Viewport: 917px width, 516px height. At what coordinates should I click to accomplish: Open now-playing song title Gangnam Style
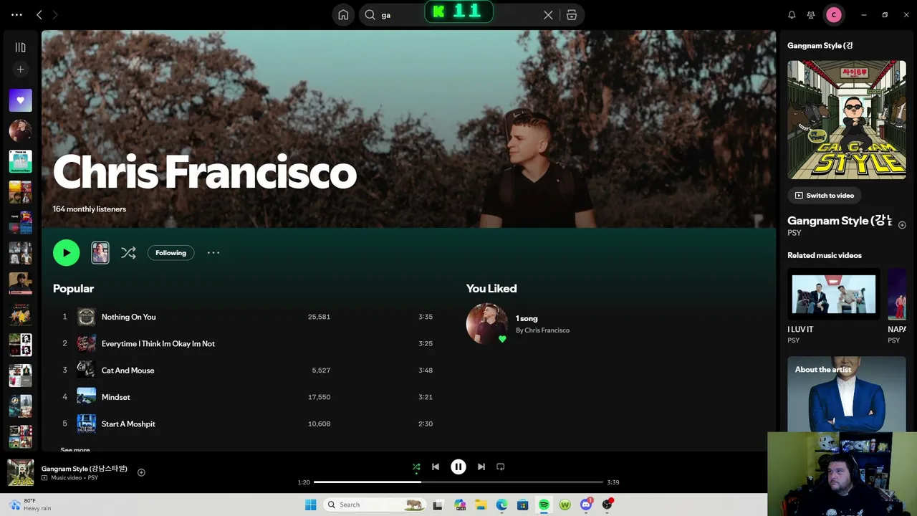(85, 469)
